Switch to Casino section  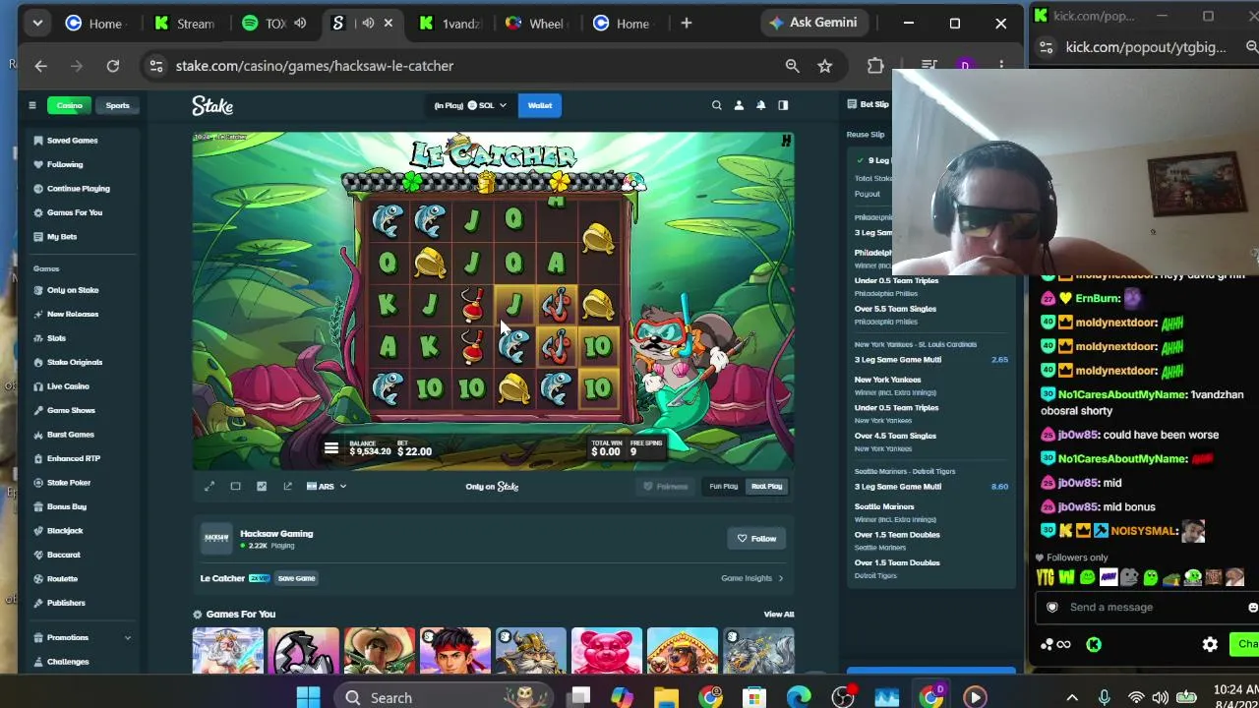(69, 105)
